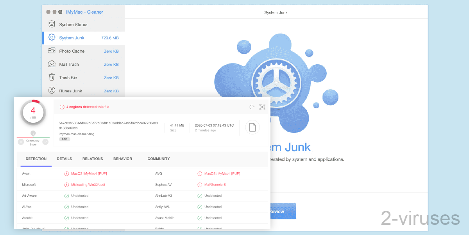Click the Zero KB value for Photo Cache

(111, 51)
